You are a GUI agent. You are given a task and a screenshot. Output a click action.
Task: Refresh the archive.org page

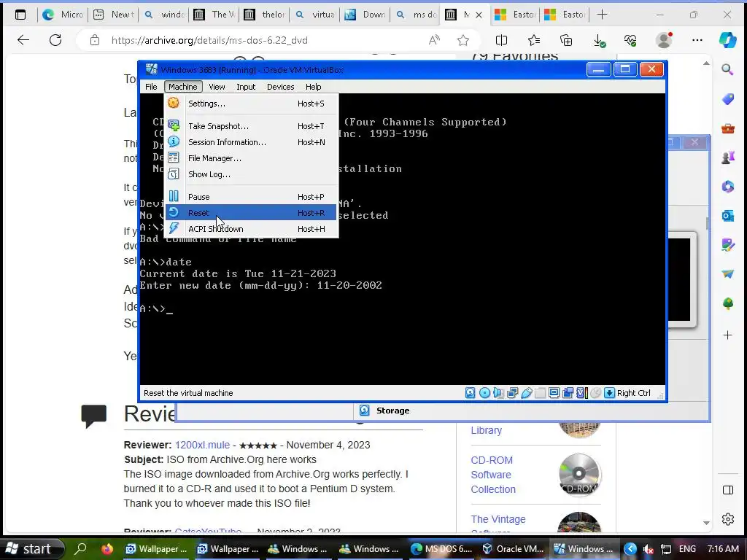click(x=55, y=40)
